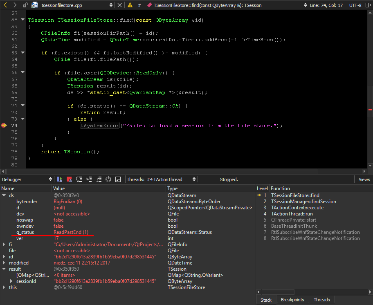Screen dimensions: 373x305
Task: Click the Step Out icon
Action: pos(98,179)
